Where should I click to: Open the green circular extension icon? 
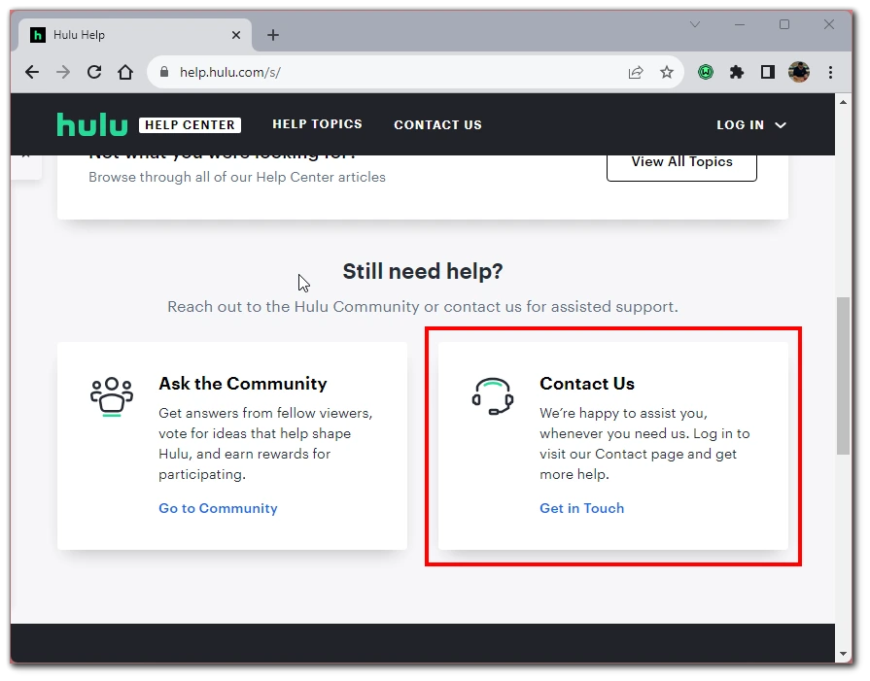click(x=706, y=72)
